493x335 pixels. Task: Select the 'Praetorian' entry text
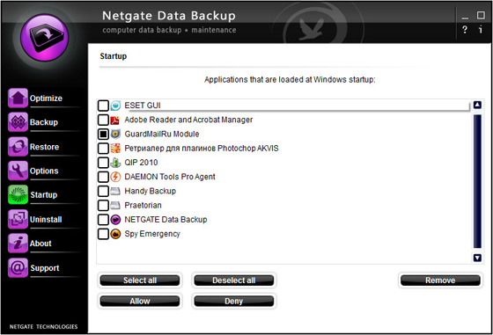(x=143, y=206)
